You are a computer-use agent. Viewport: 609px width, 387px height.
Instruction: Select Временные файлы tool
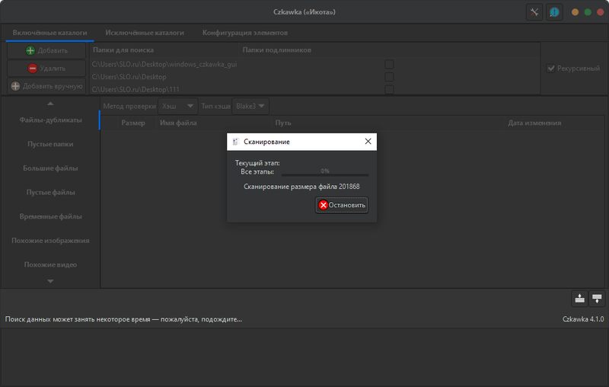coord(50,216)
